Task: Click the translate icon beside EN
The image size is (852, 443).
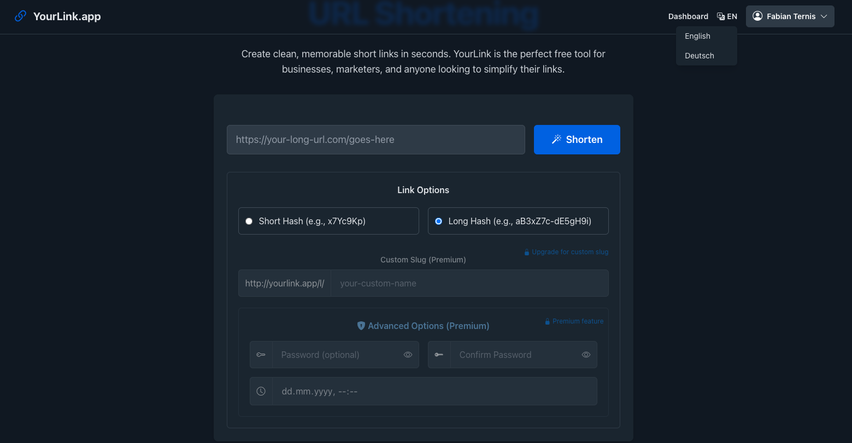Action: point(721,16)
